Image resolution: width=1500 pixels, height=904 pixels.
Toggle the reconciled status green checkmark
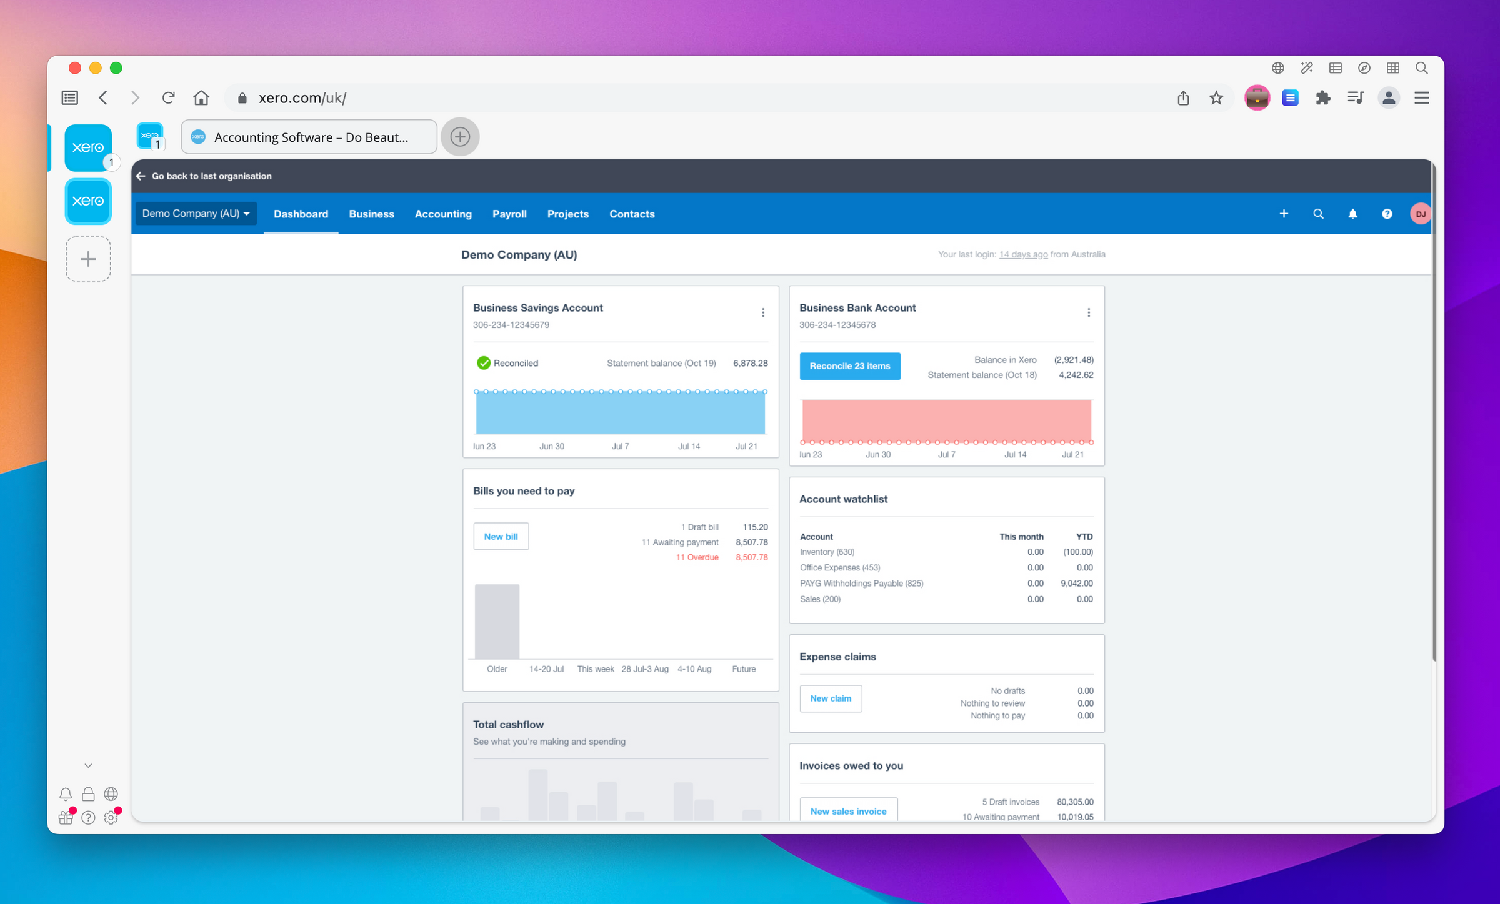(486, 362)
